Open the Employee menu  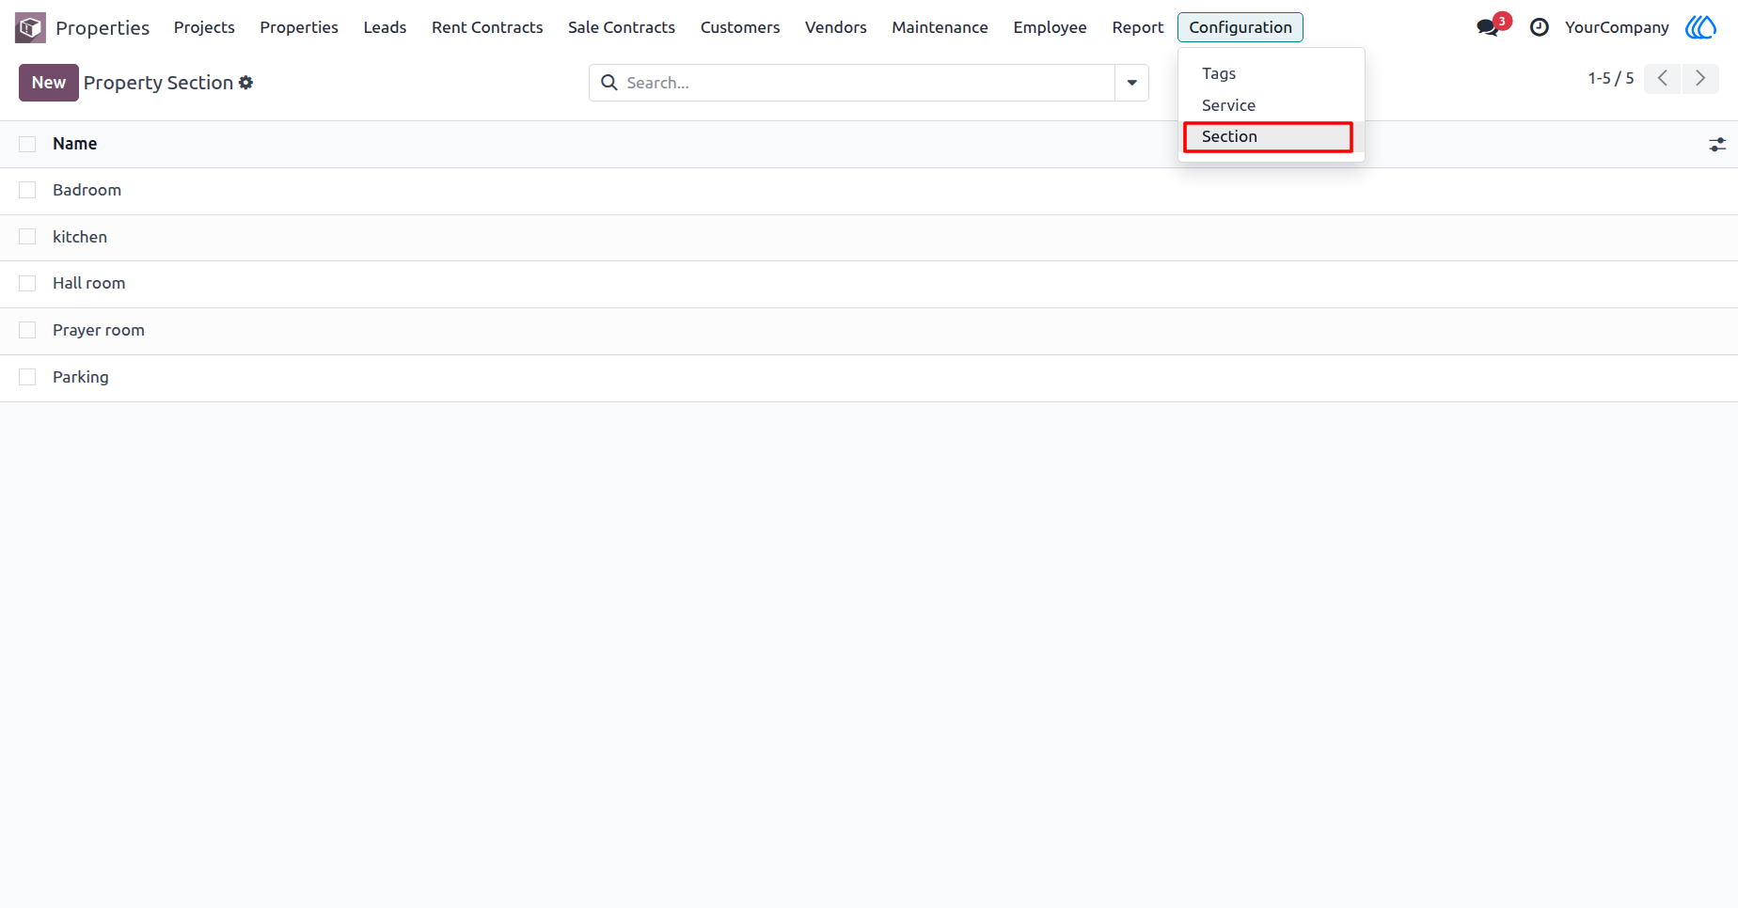(1050, 27)
